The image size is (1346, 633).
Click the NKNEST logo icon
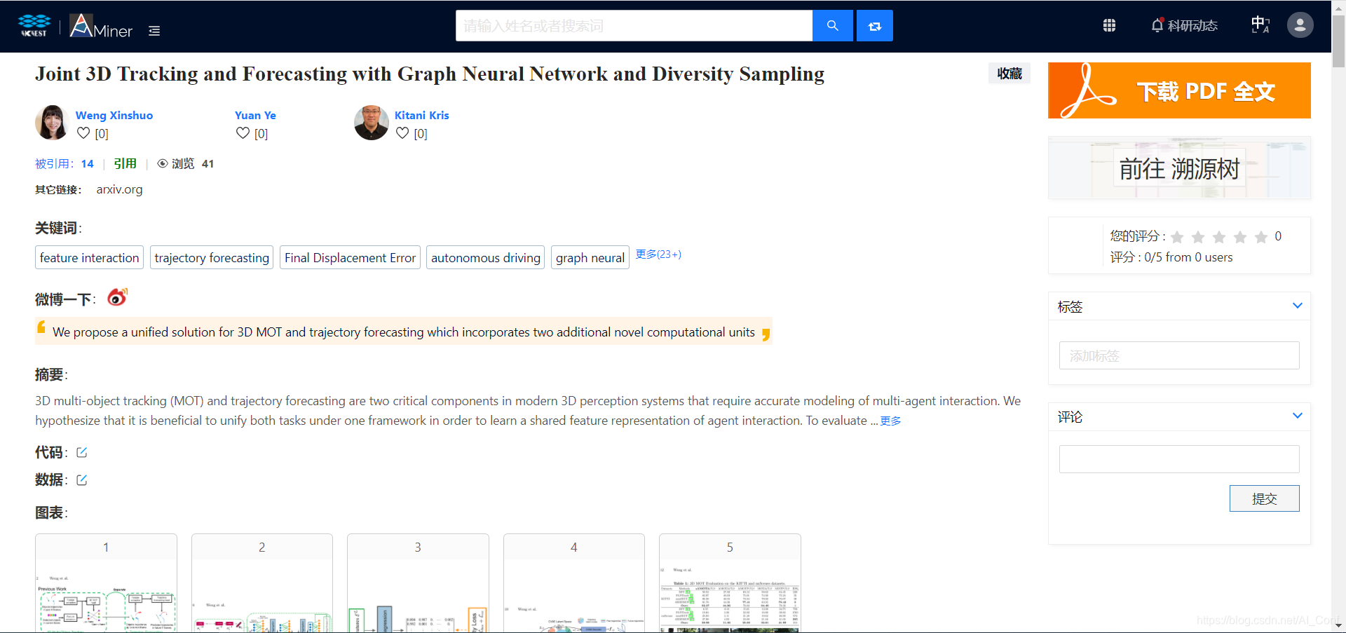[x=34, y=26]
